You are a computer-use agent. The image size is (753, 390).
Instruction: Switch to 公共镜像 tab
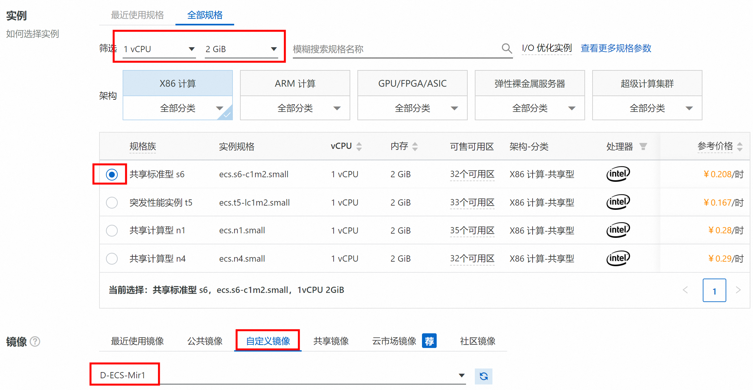coord(205,341)
